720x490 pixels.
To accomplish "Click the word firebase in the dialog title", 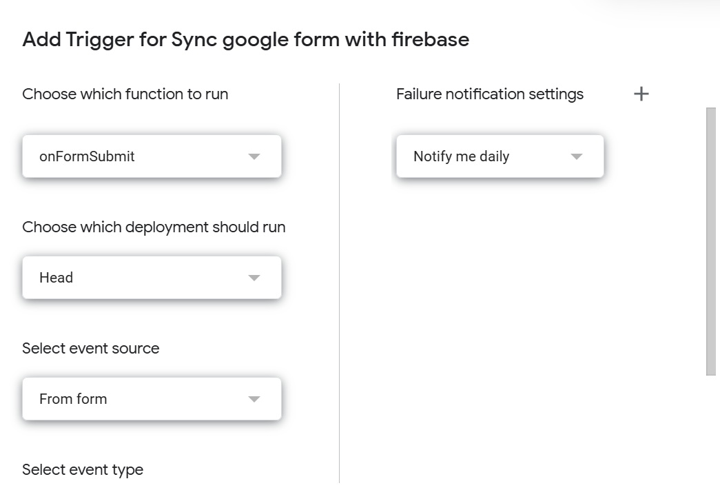I will coord(431,39).
